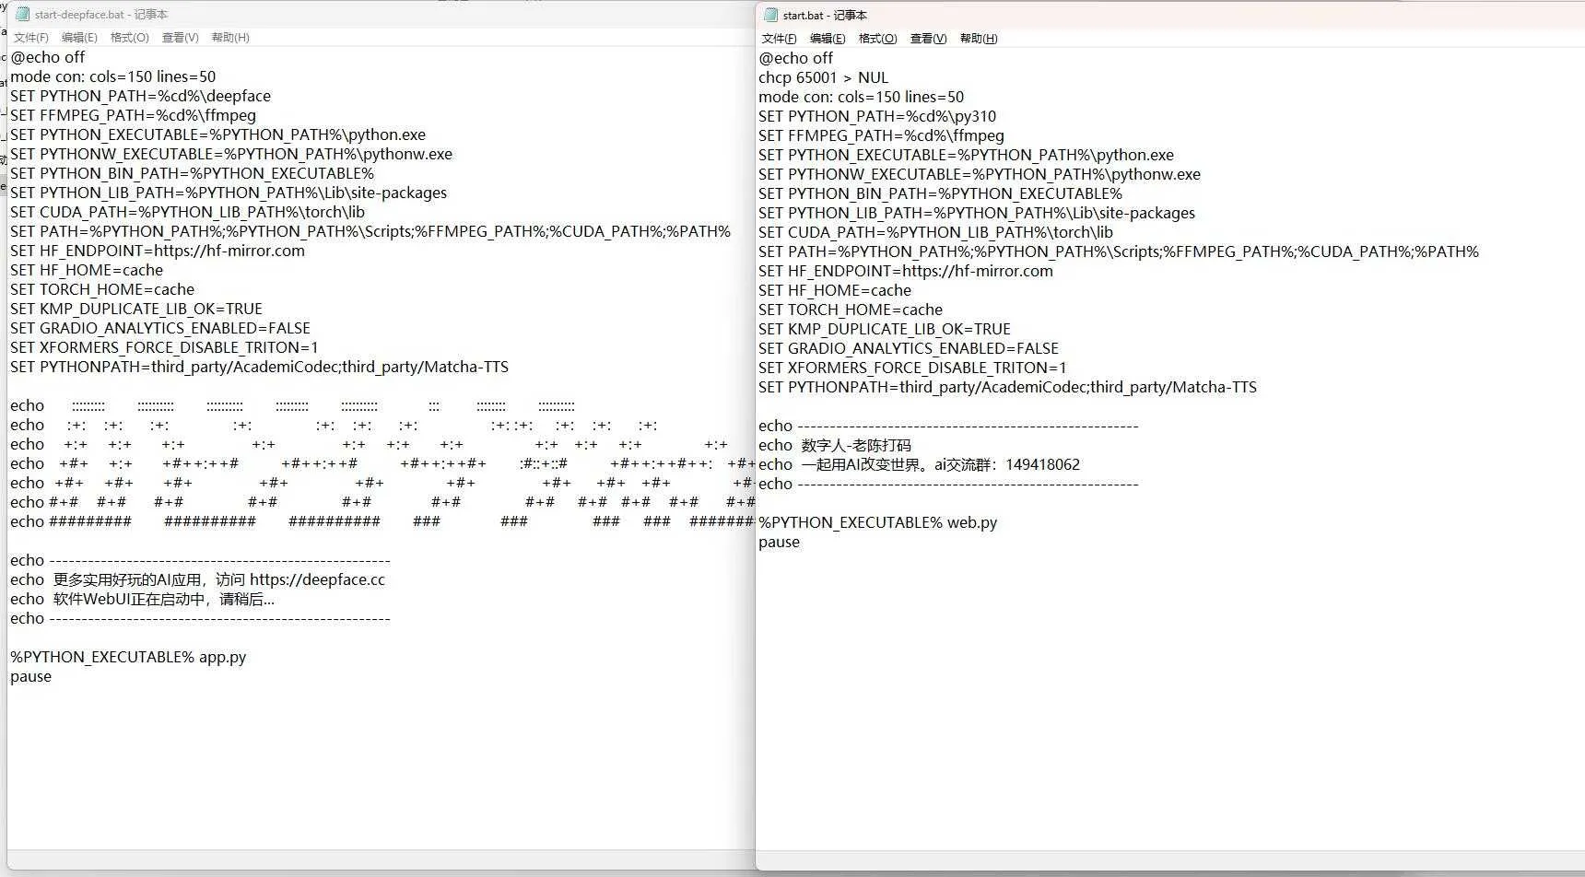Click SET PYTHONPATH line in start-deepface.bat
Image resolution: width=1585 pixels, height=877 pixels.
click(x=260, y=367)
